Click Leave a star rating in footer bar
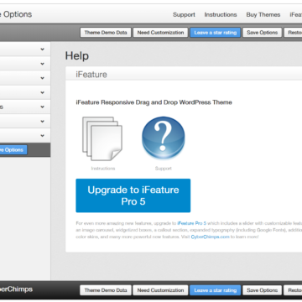The height and width of the screenshot is (302, 302). (x=216, y=290)
